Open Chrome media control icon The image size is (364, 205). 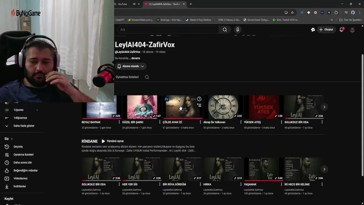coord(346,13)
